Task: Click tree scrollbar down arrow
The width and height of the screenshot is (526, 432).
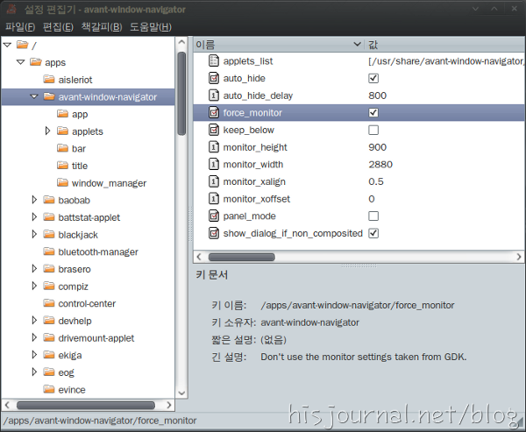Action: pos(181,393)
